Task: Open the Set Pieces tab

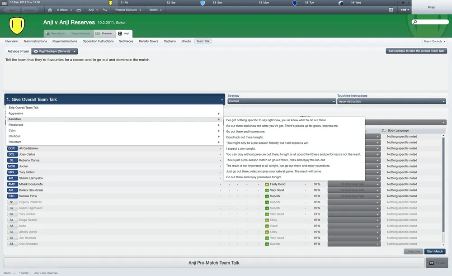Action: point(126,41)
